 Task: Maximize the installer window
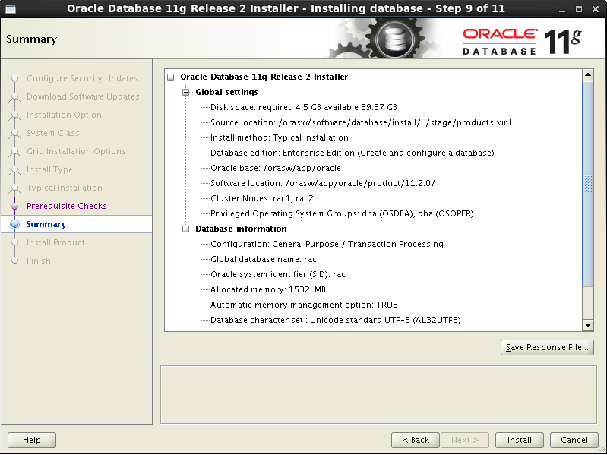[x=579, y=9]
